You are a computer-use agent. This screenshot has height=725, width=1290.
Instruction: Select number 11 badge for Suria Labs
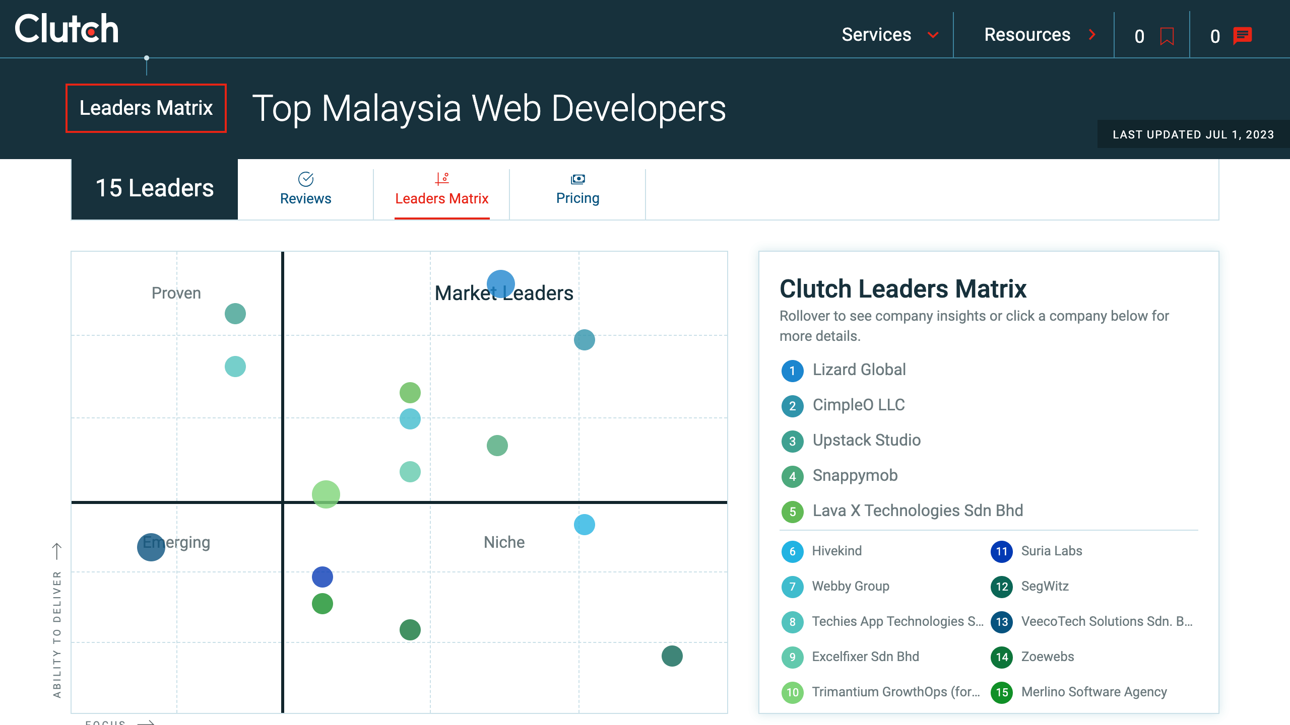pos(1002,551)
